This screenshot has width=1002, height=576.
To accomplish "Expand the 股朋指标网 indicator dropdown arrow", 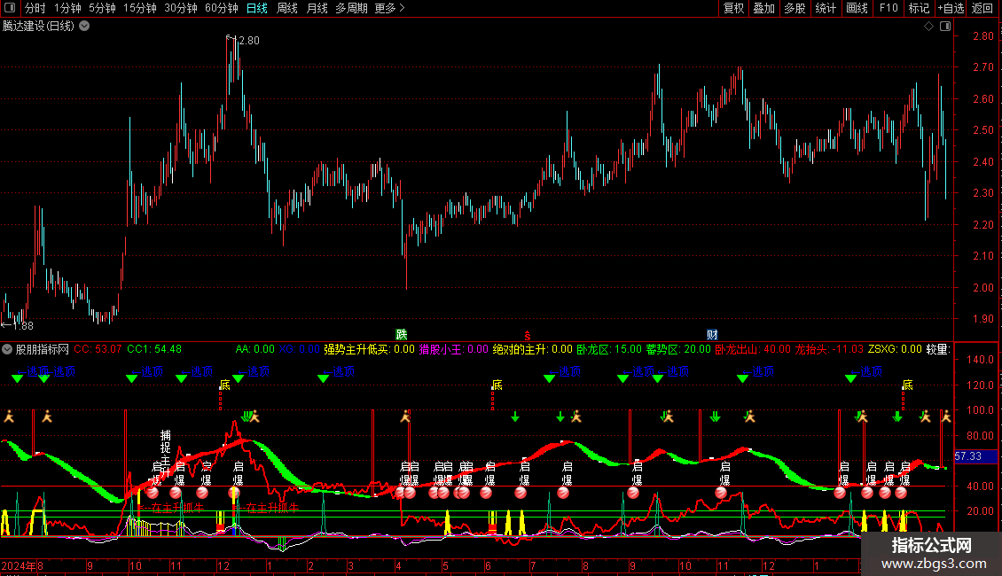I will pos(8,349).
